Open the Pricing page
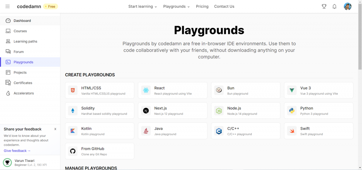Screen dimensions: 362x170 (x=202, y=6)
